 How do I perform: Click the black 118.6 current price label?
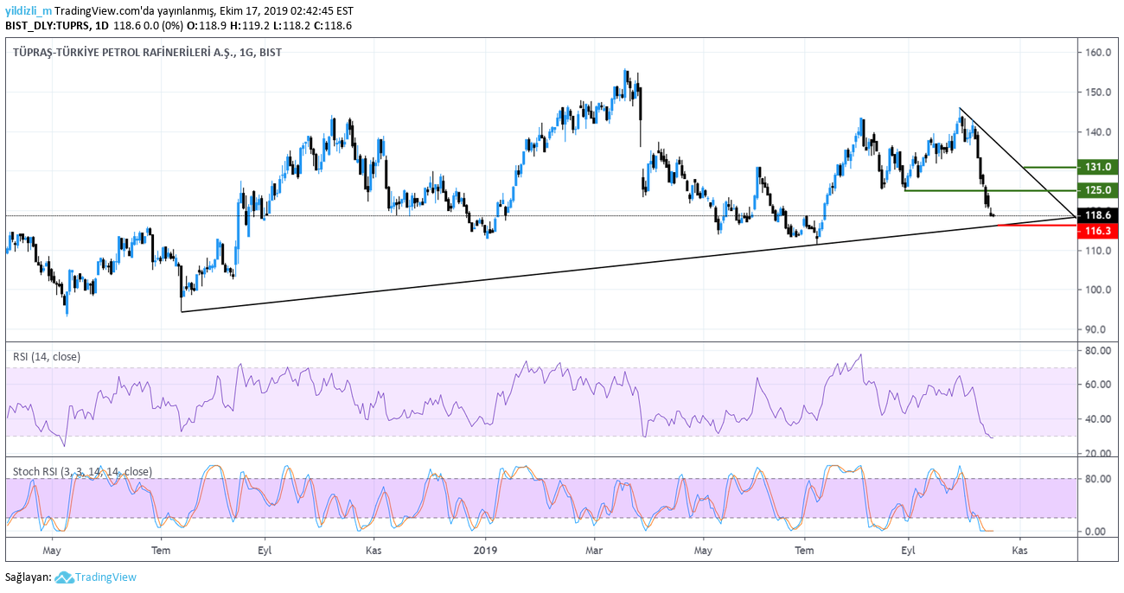(1096, 215)
